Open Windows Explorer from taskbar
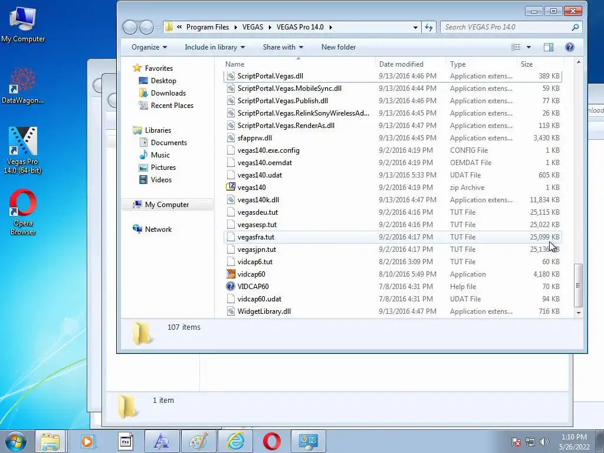604x453 pixels. point(51,441)
